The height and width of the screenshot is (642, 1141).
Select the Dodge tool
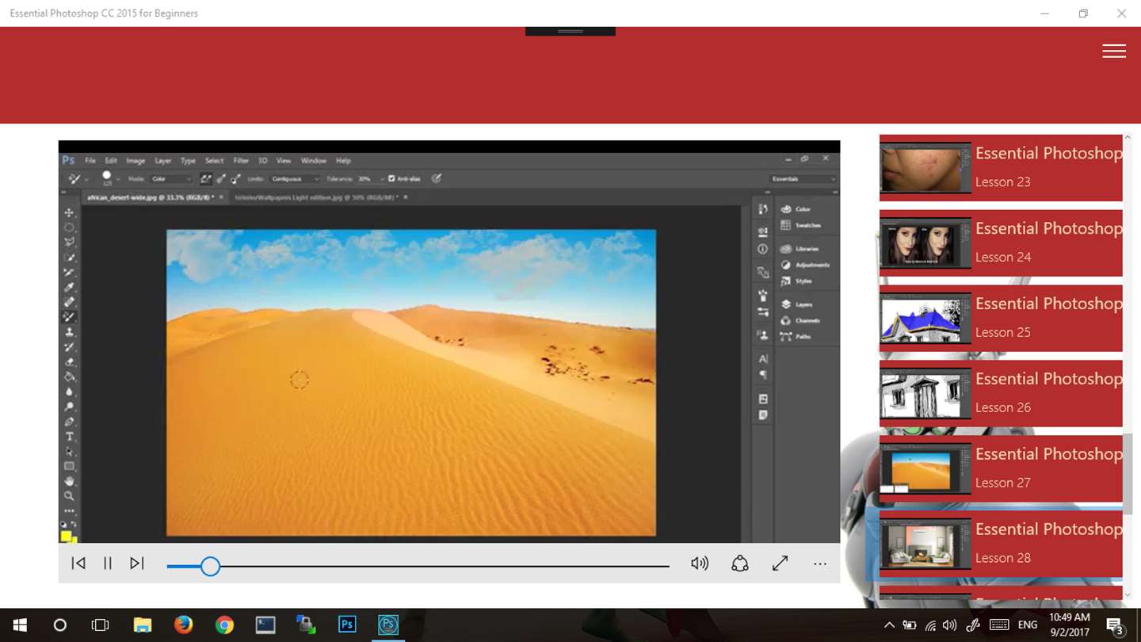pyautogui.click(x=70, y=407)
